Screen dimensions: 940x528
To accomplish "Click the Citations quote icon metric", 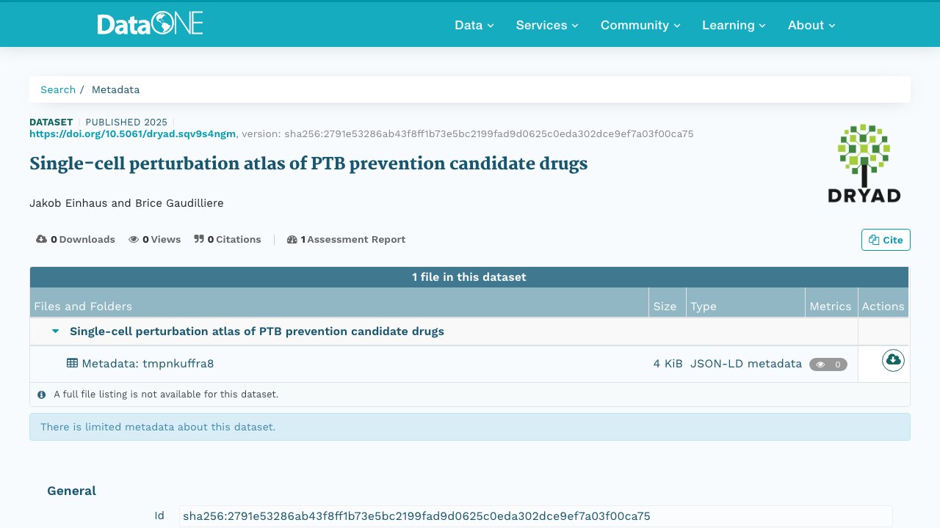I will [199, 239].
